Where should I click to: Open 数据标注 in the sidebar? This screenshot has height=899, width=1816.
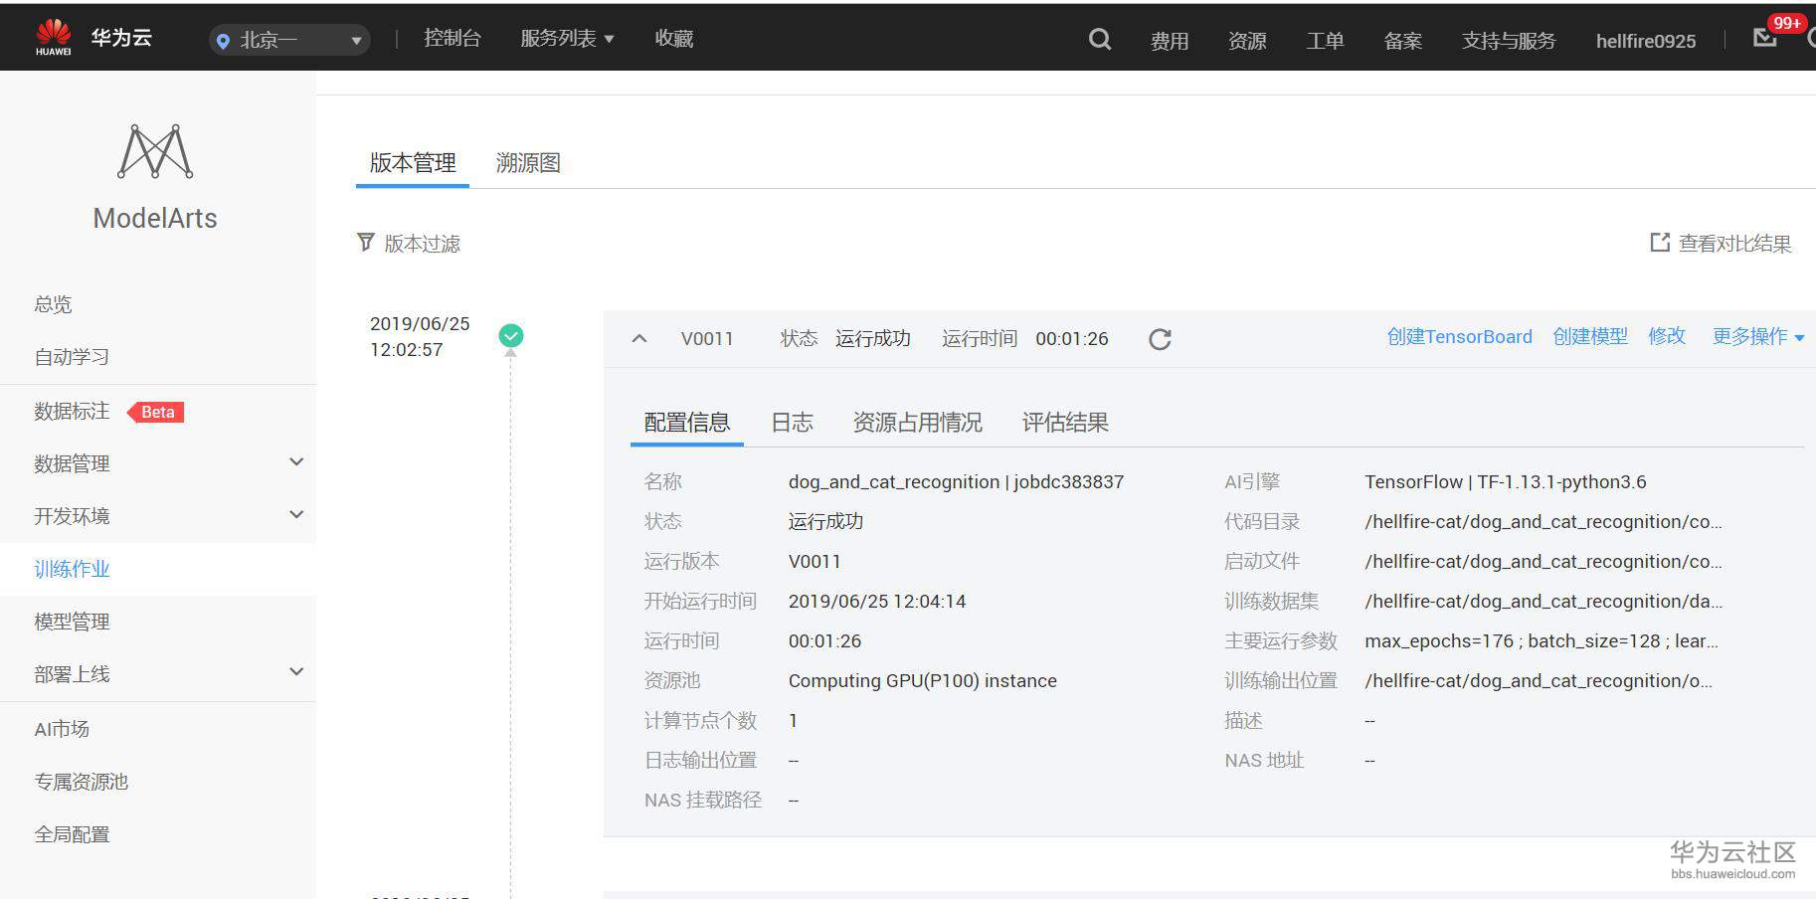click(72, 411)
